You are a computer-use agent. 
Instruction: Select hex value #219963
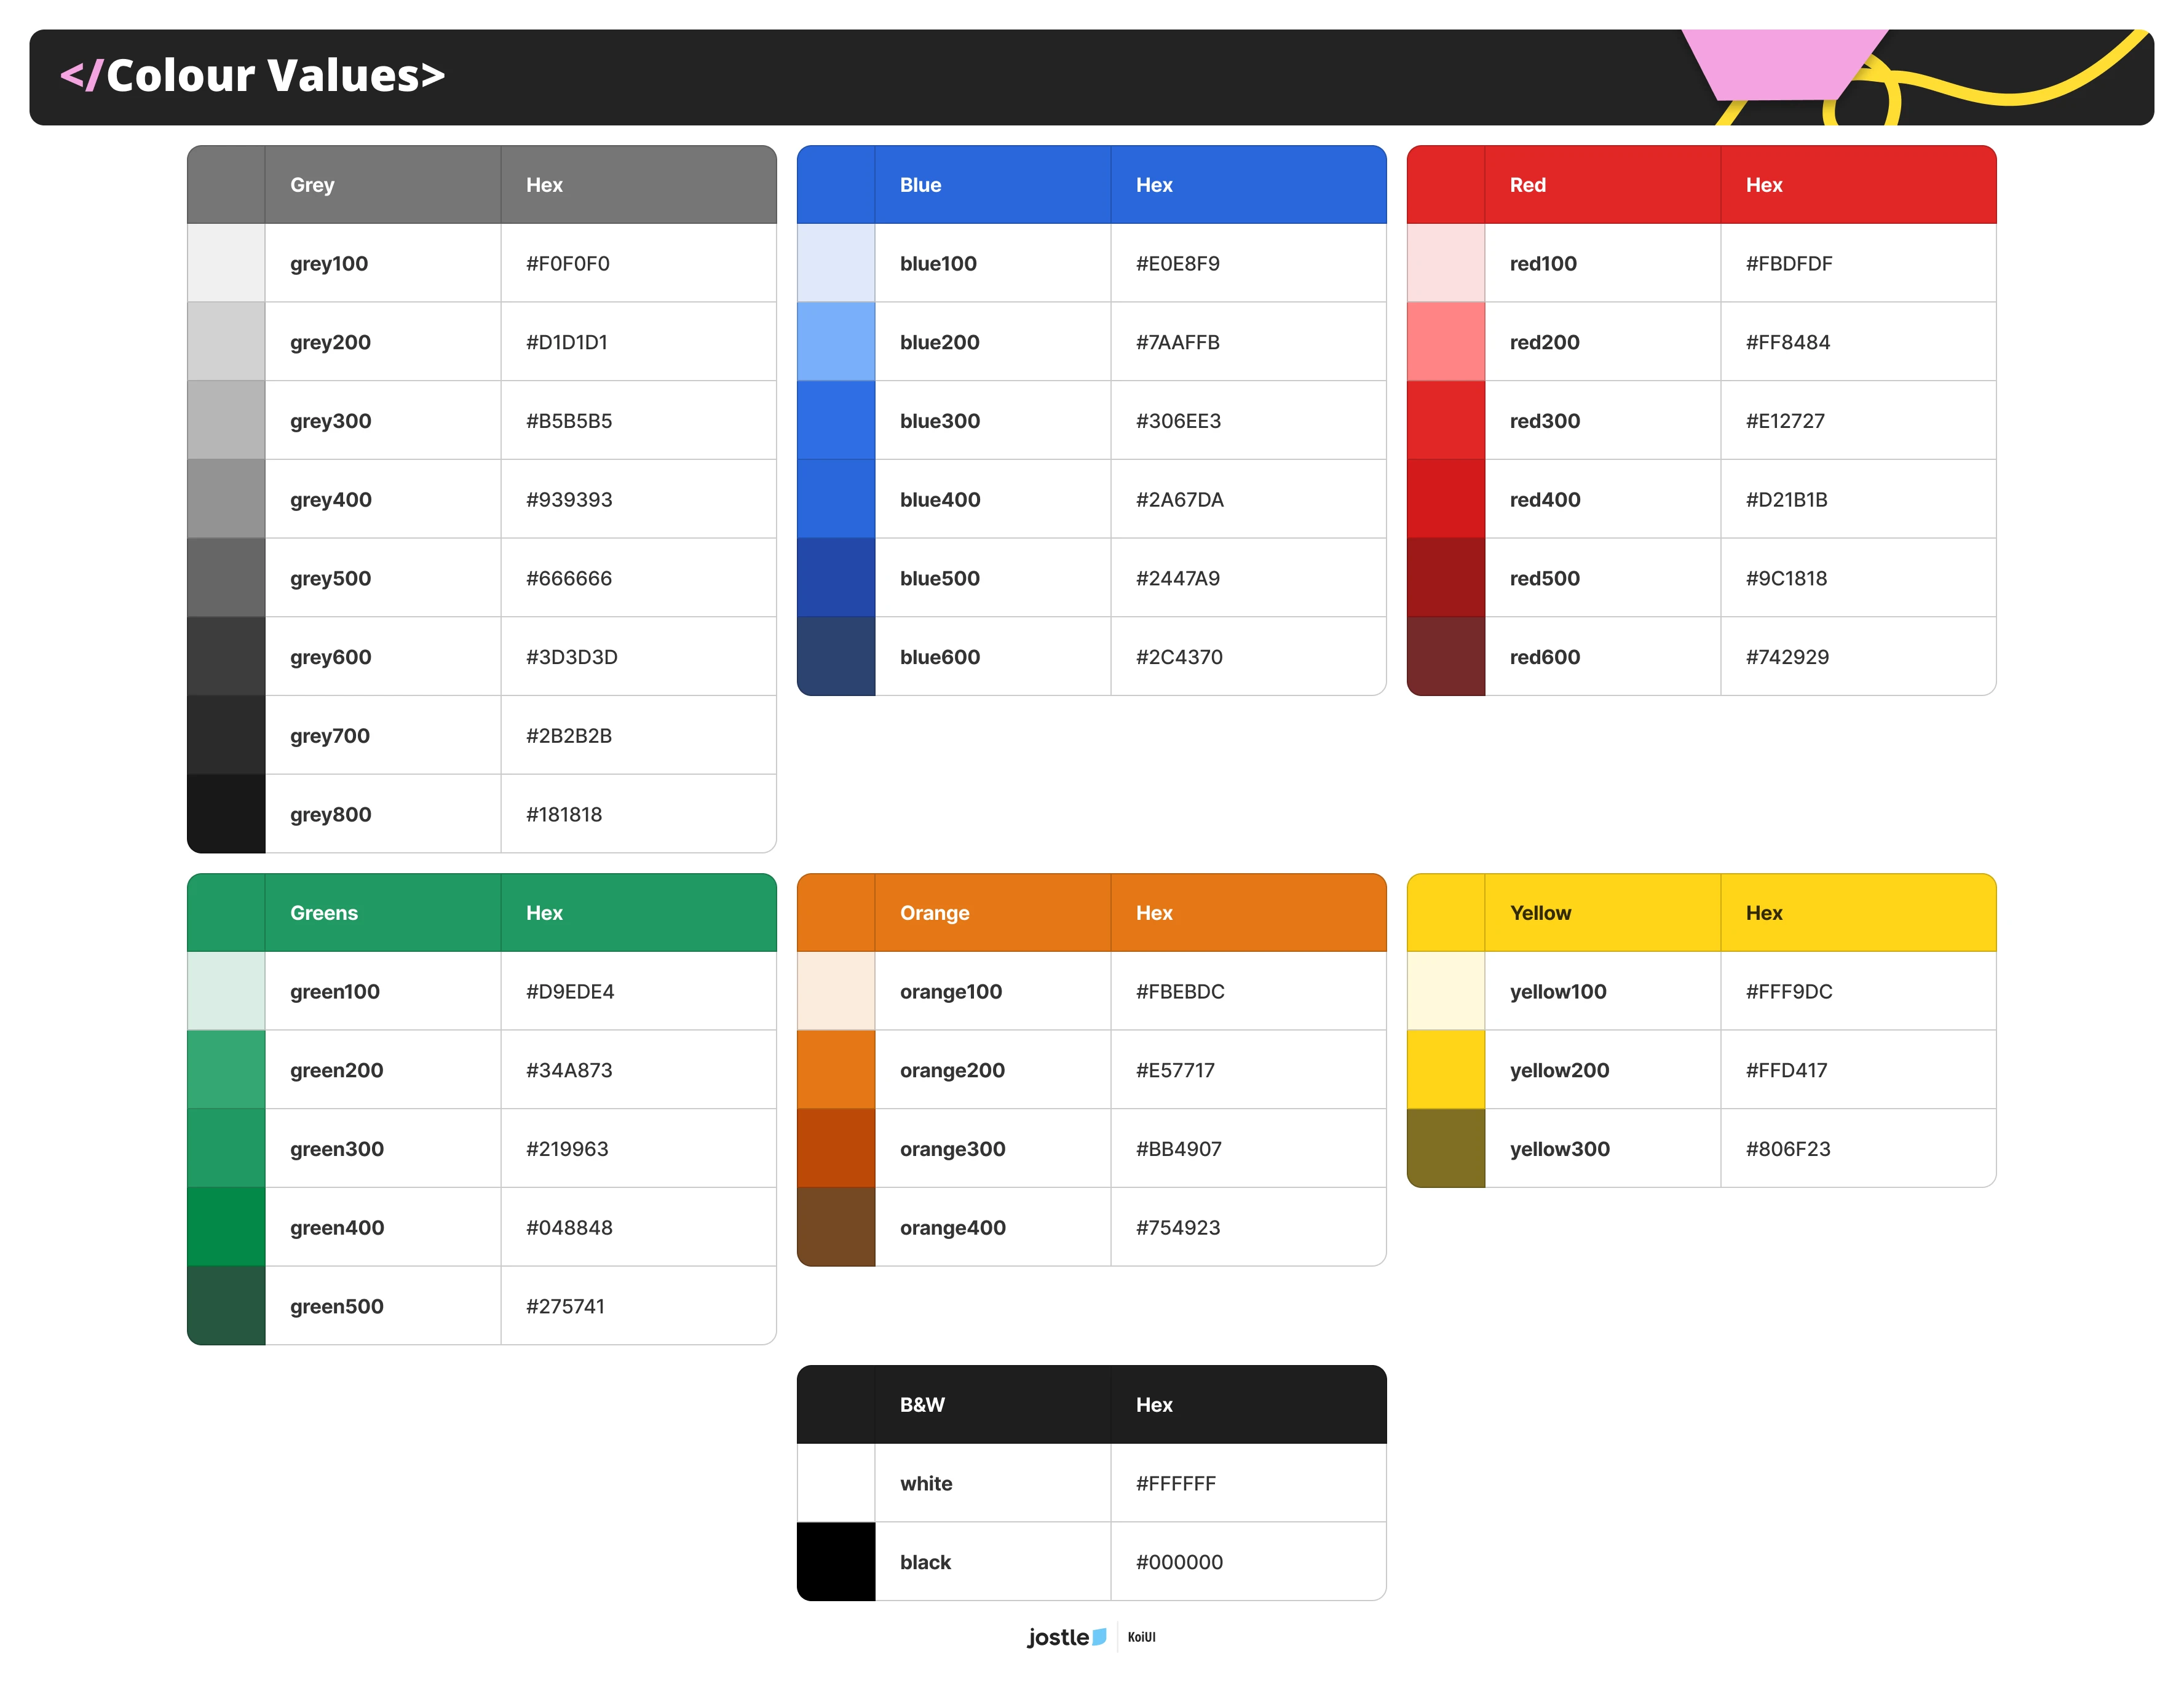coord(567,1149)
